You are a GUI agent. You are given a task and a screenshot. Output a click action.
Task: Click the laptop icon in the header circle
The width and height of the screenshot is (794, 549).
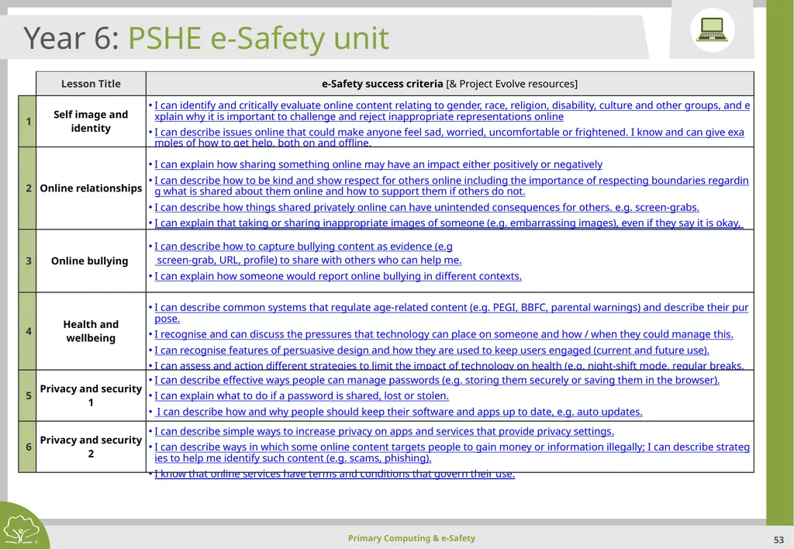pos(712,29)
